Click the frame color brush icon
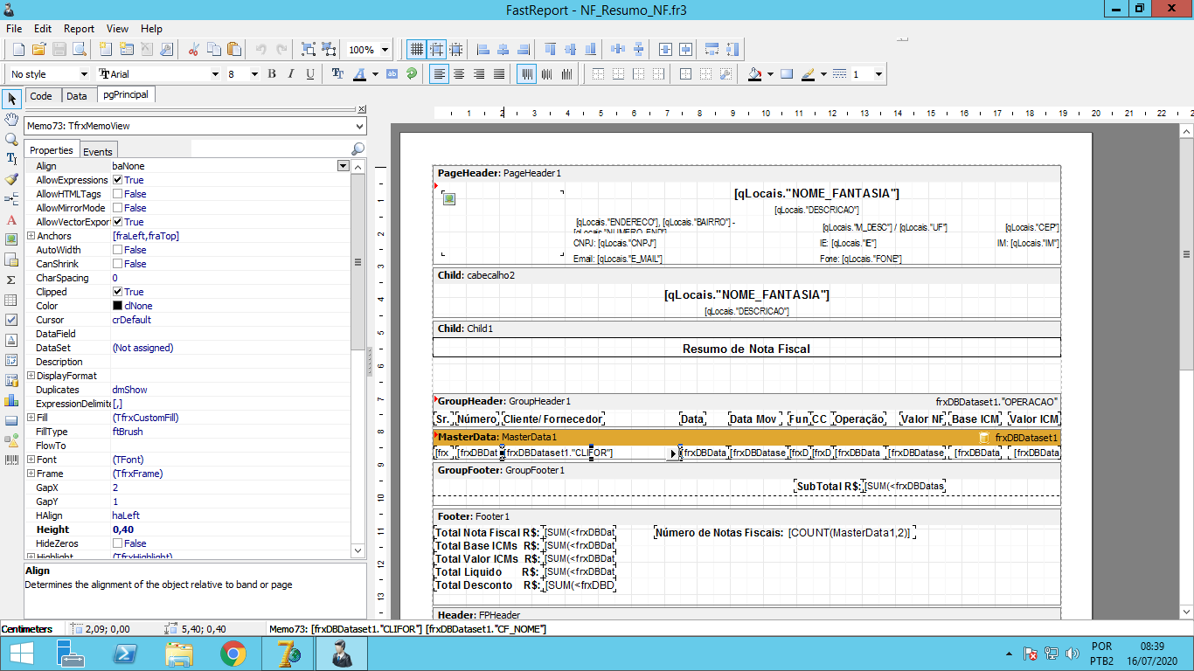1194x671 pixels. [808, 74]
